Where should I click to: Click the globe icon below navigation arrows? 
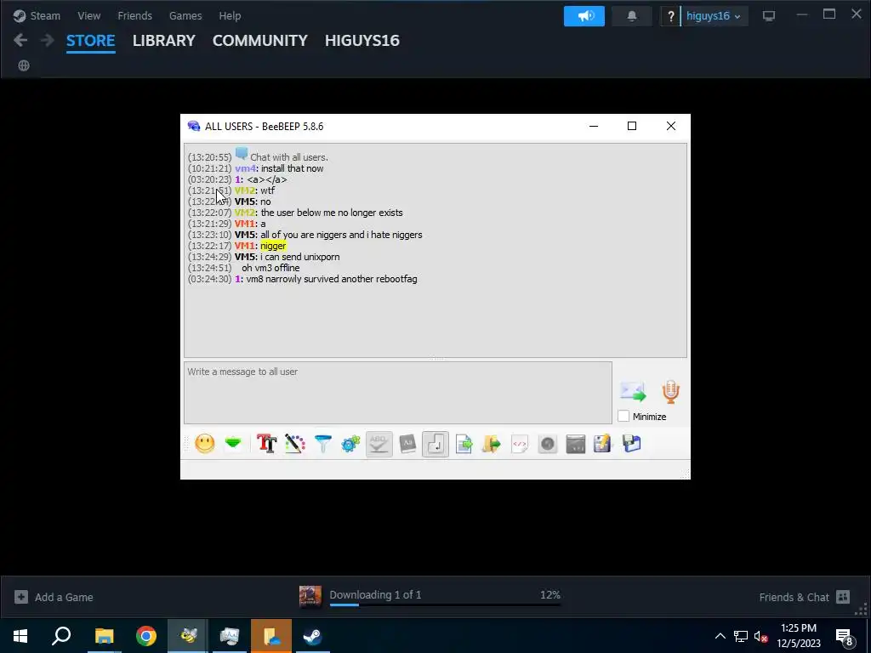point(23,65)
